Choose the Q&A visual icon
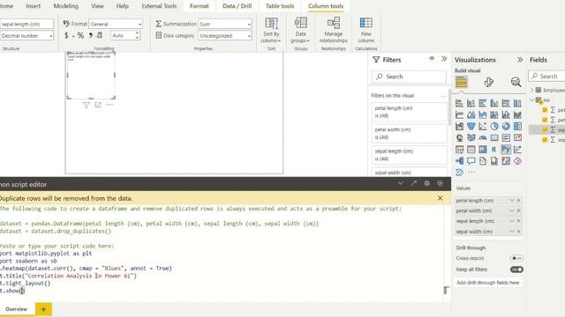The height and width of the screenshot is (317, 565). click(471, 161)
